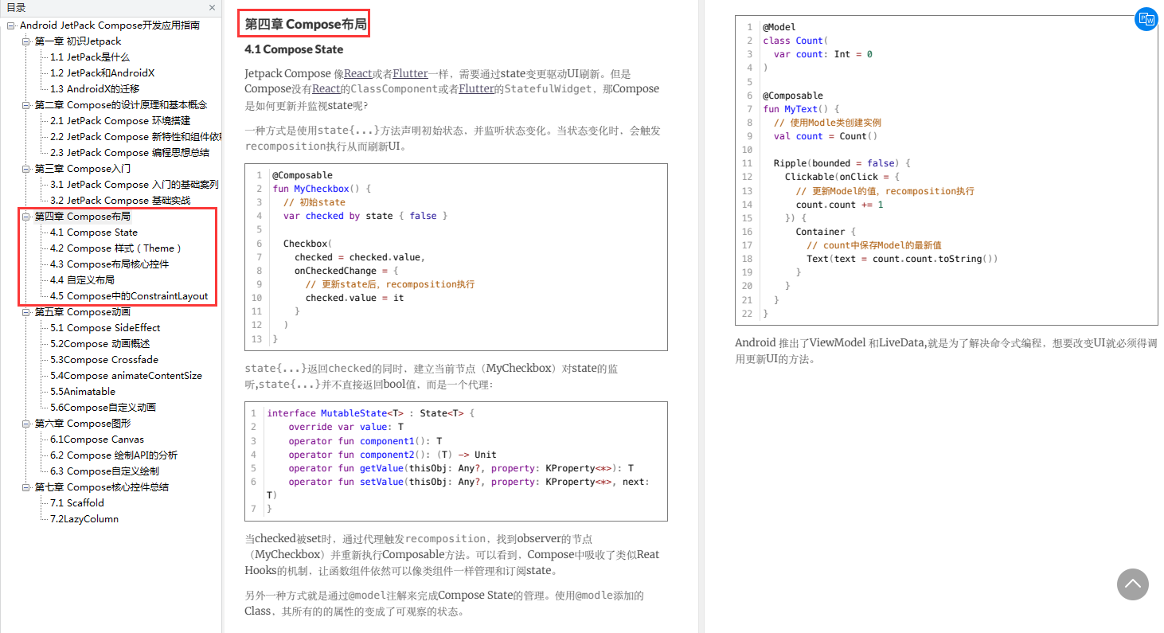
Task: Open 5.5Animatable in the outline
Action: pyautogui.click(x=83, y=392)
